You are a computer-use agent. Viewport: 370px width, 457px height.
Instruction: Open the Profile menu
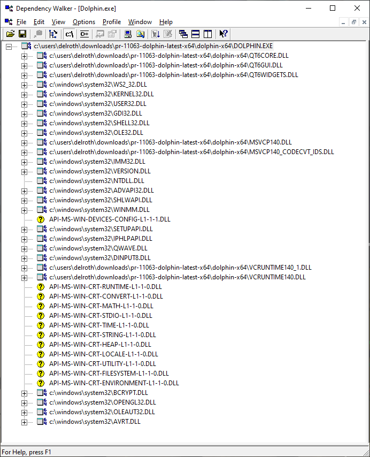[112, 22]
